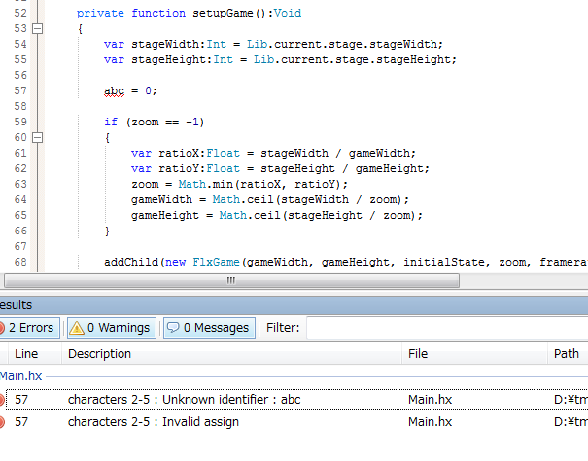
Task: Collapse the fold marker at line 53
Action: coord(38,28)
